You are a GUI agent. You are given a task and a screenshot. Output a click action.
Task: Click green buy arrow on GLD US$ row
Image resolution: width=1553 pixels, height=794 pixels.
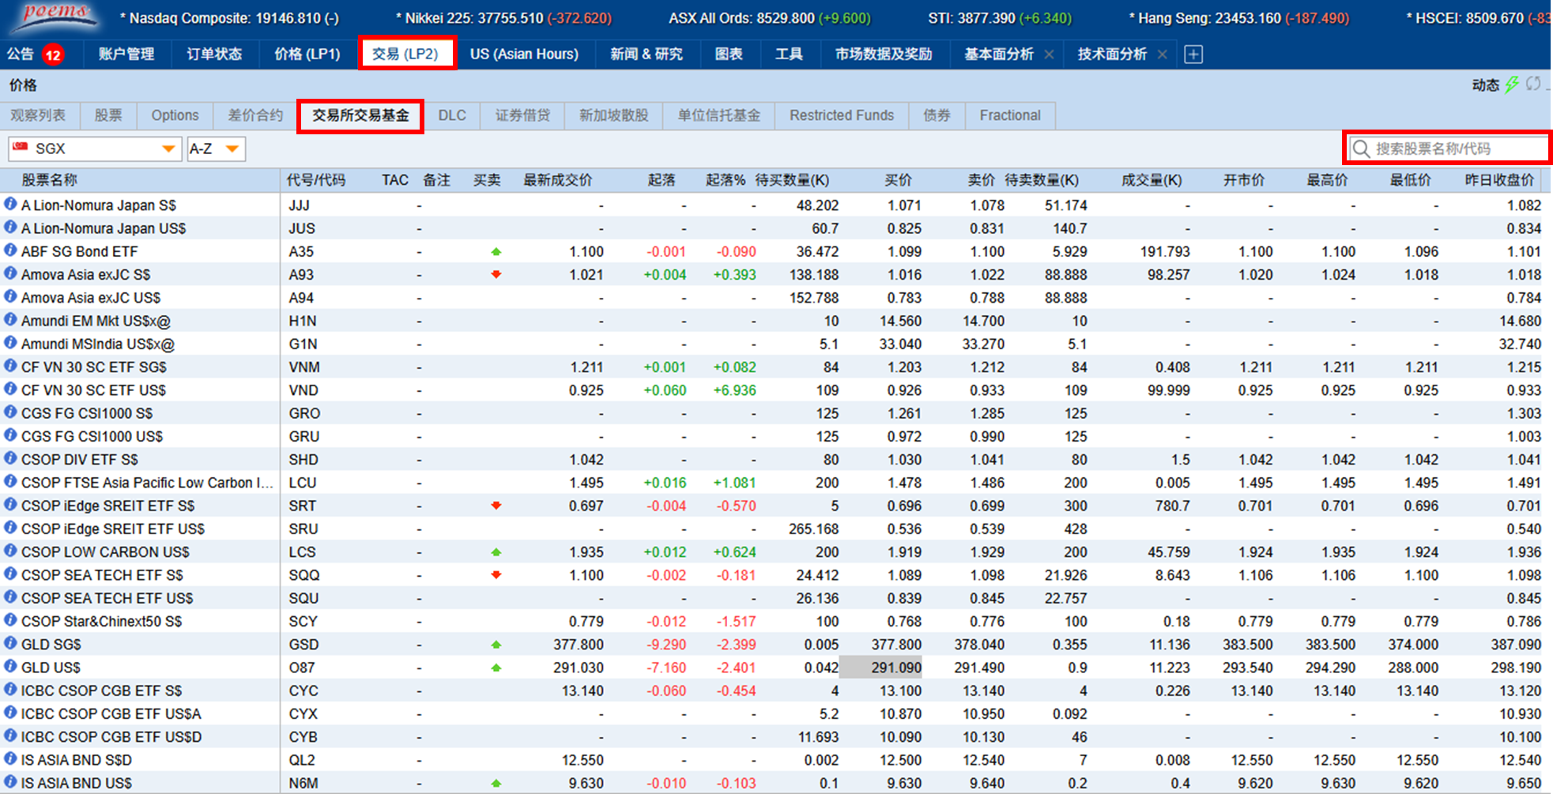point(496,668)
